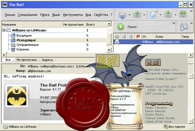Screen dimensions: 195x131
Task: Click the envelope status column header icon
Action: (117, 37)
